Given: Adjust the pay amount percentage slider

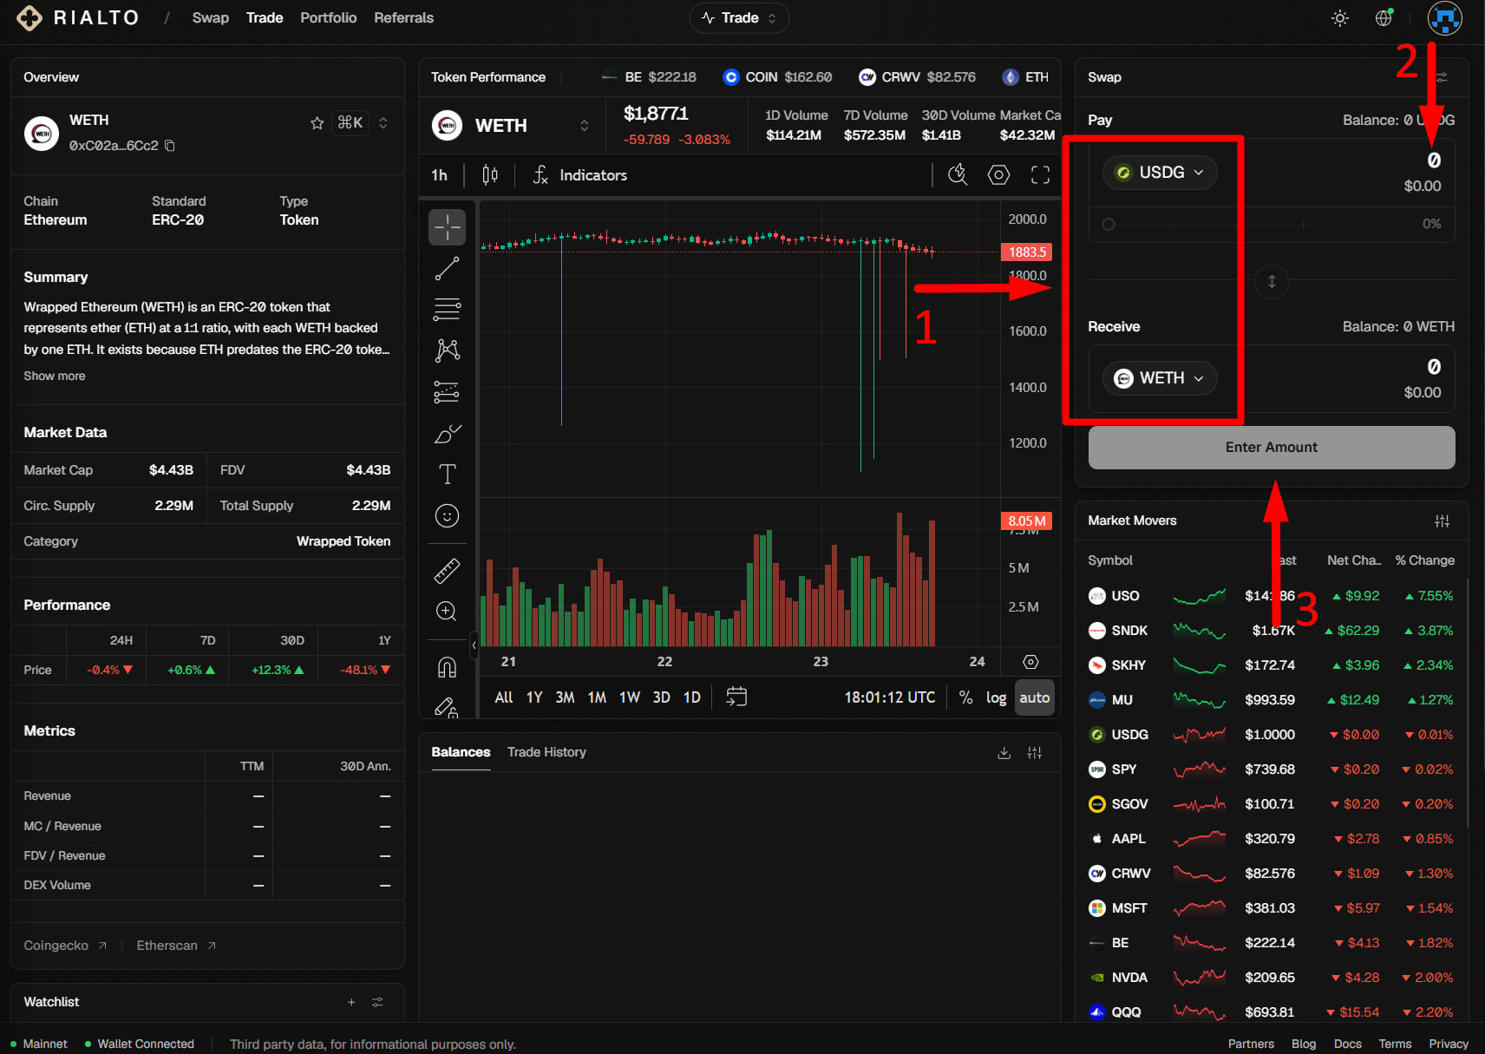Looking at the screenshot, I should pyautogui.click(x=1239, y=225).
